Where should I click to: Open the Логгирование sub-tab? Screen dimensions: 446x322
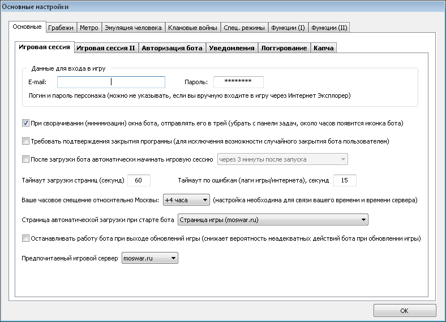[284, 48]
